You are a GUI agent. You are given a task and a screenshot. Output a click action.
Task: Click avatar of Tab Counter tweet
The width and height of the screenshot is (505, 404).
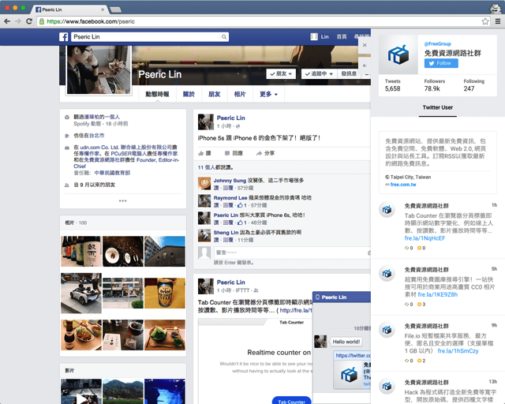[x=387, y=210]
